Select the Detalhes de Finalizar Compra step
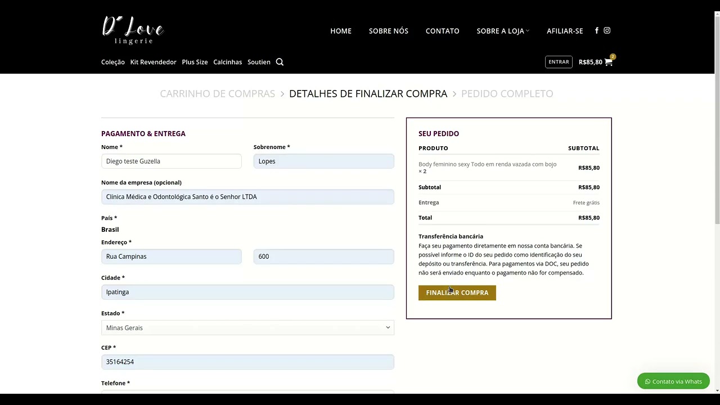Screen dimensions: 720x405 pyautogui.click(x=368, y=93)
